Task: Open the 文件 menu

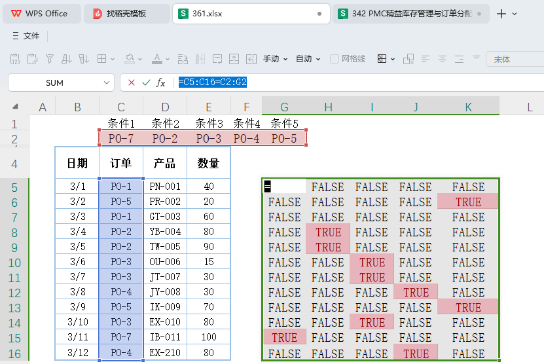Action: (x=26, y=36)
